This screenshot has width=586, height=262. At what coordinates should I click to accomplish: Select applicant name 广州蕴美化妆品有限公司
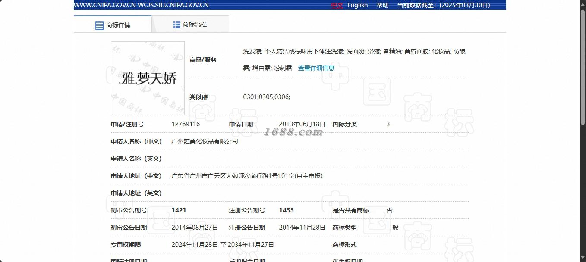click(205, 141)
